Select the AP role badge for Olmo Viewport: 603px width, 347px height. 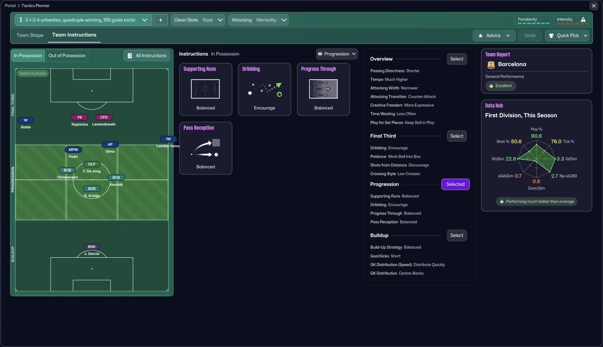point(110,145)
